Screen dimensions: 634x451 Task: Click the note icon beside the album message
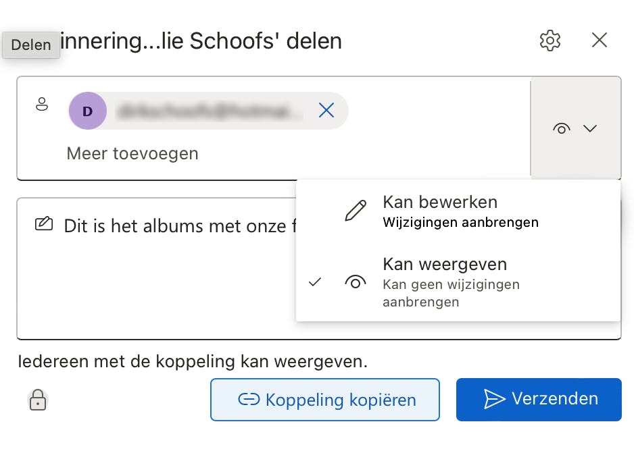(x=43, y=223)
